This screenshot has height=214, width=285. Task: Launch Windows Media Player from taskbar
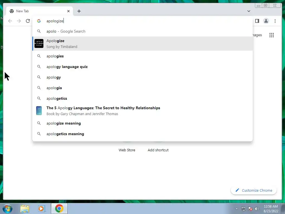click(x=42, y=209)
